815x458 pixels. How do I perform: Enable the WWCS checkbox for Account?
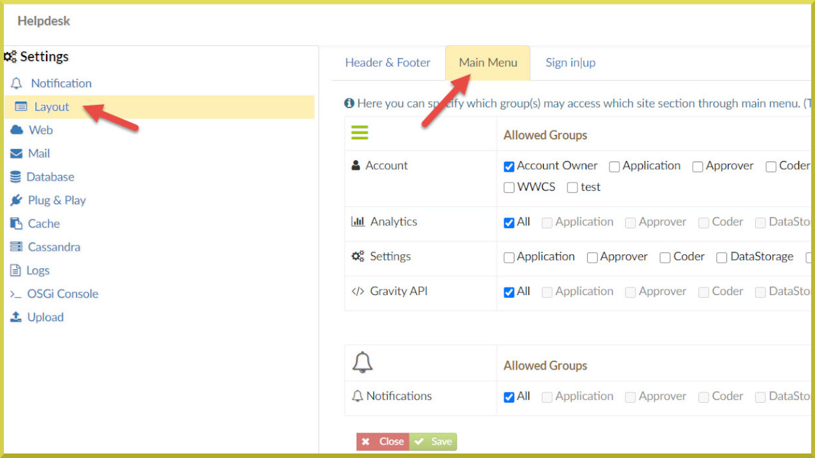pos(509,188)
